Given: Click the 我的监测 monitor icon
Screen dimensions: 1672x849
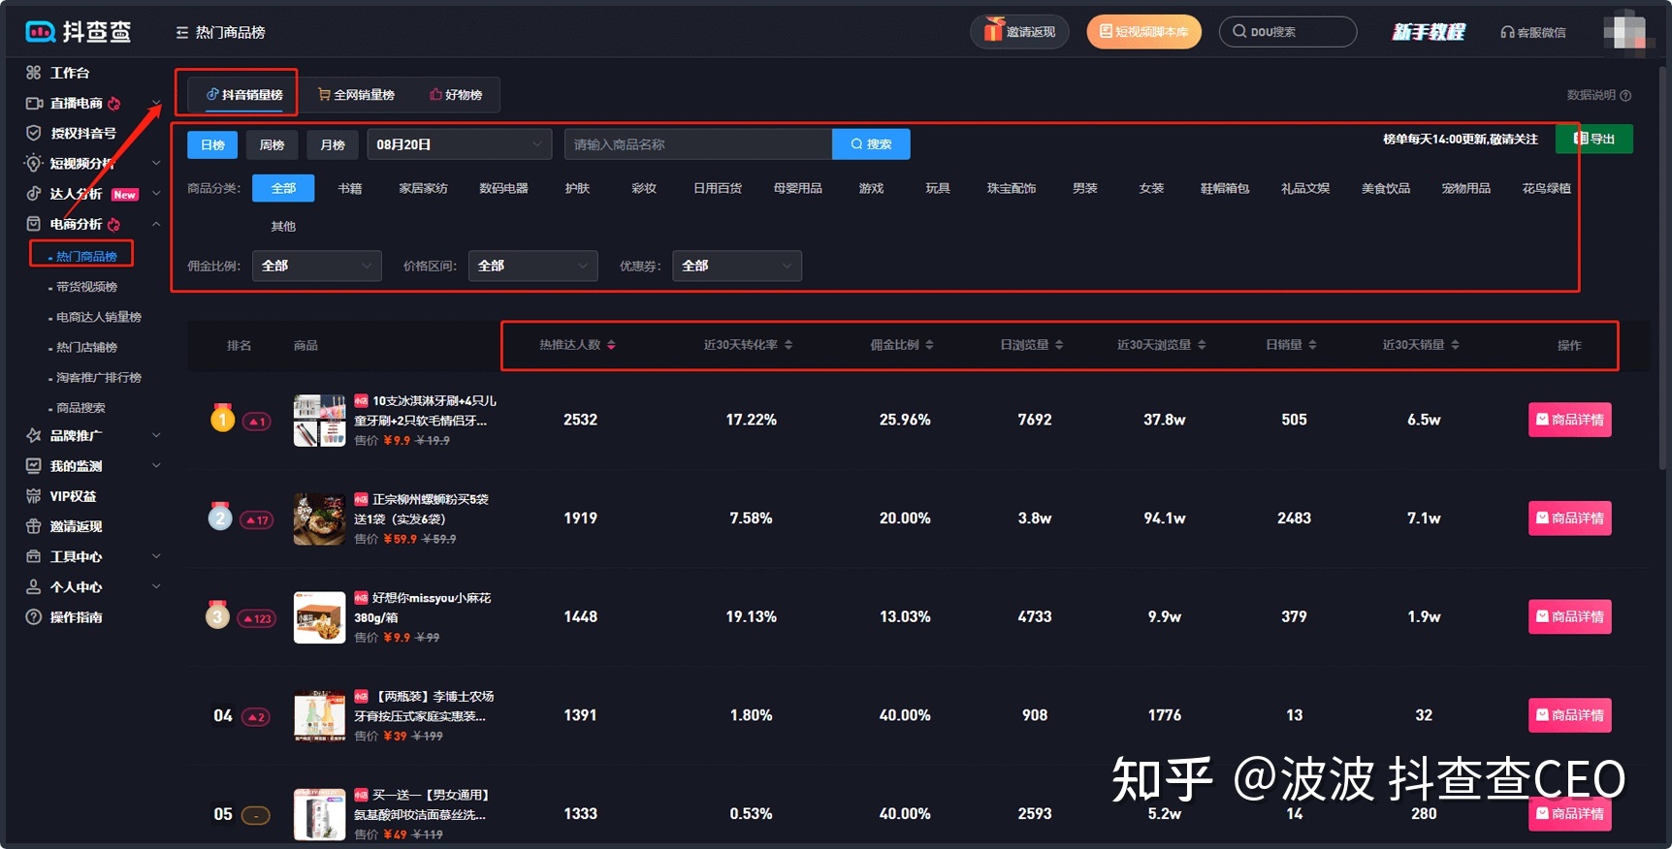Looking at the screenshot, I should (x=34, y=466).
